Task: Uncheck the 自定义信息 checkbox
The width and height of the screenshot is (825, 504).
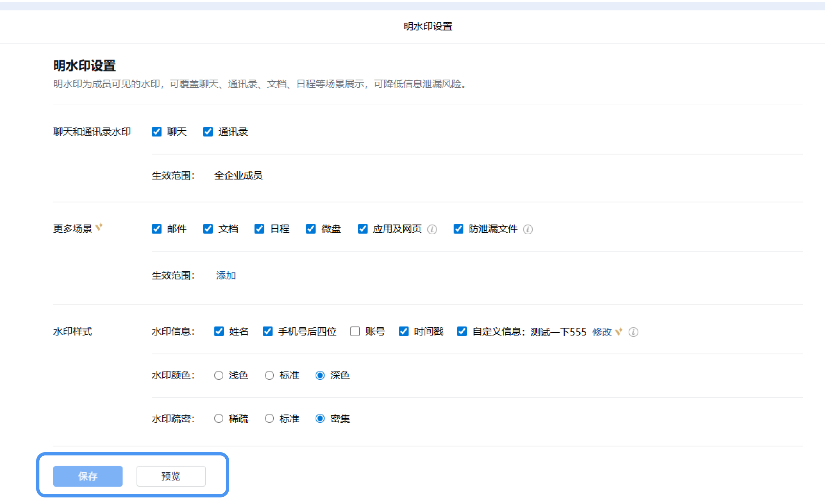Action: tap(462, 331)
